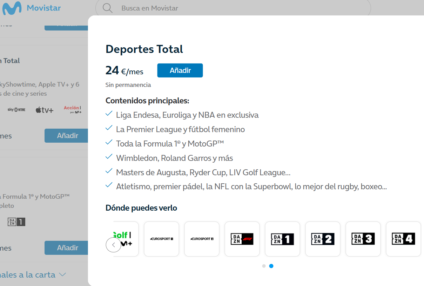
Task: Switch to first carousel page dot
Action: pos(264,266)
